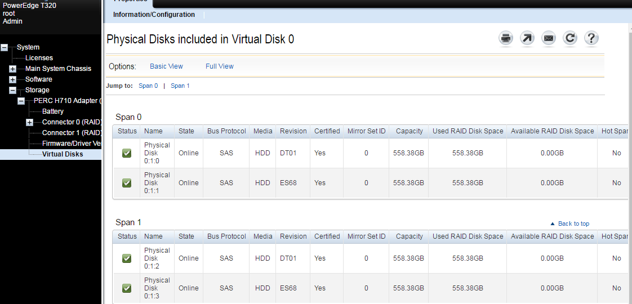This screenshot has height=304, width=632.
Task: Open Help with the question mark icon
Action: [591, 38]
